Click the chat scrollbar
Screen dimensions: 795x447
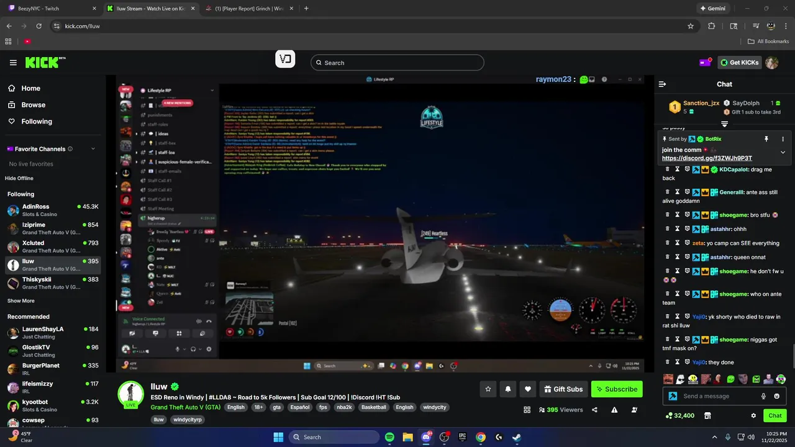[x=793, y=357]
